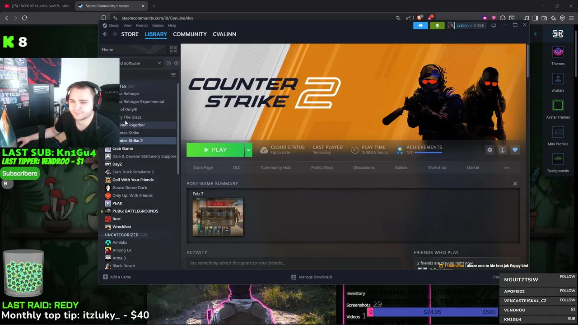Image resolution: width=578 pixels, height=325 pixels.
Task: Select Crab Game in library list
Action: (x=122, y=149)
